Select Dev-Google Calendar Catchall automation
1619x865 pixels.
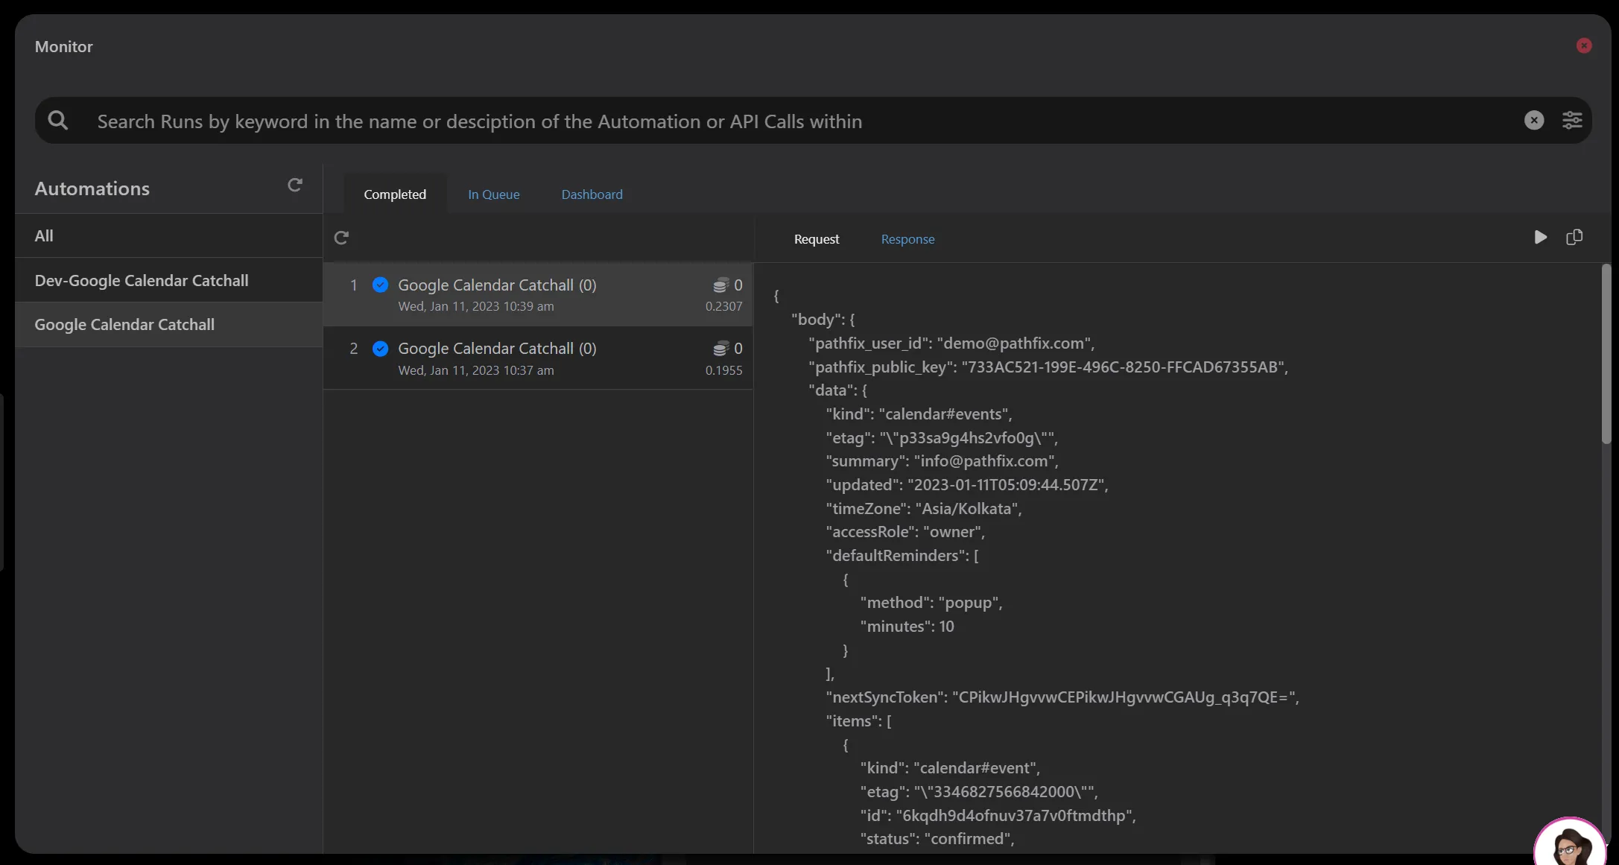coord(168,280)
